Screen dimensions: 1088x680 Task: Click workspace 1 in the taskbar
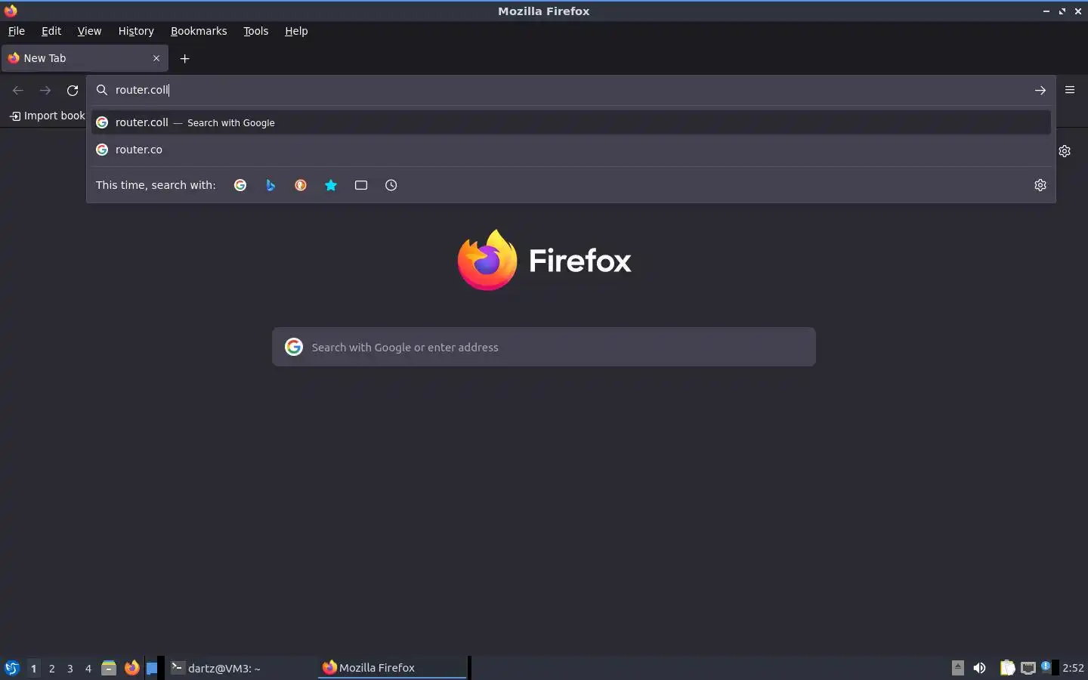[x=33, y=668]
